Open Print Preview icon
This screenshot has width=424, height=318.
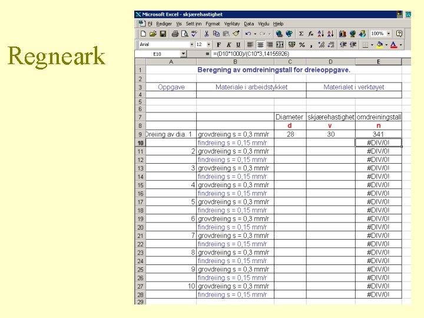[x=185, y=34]
